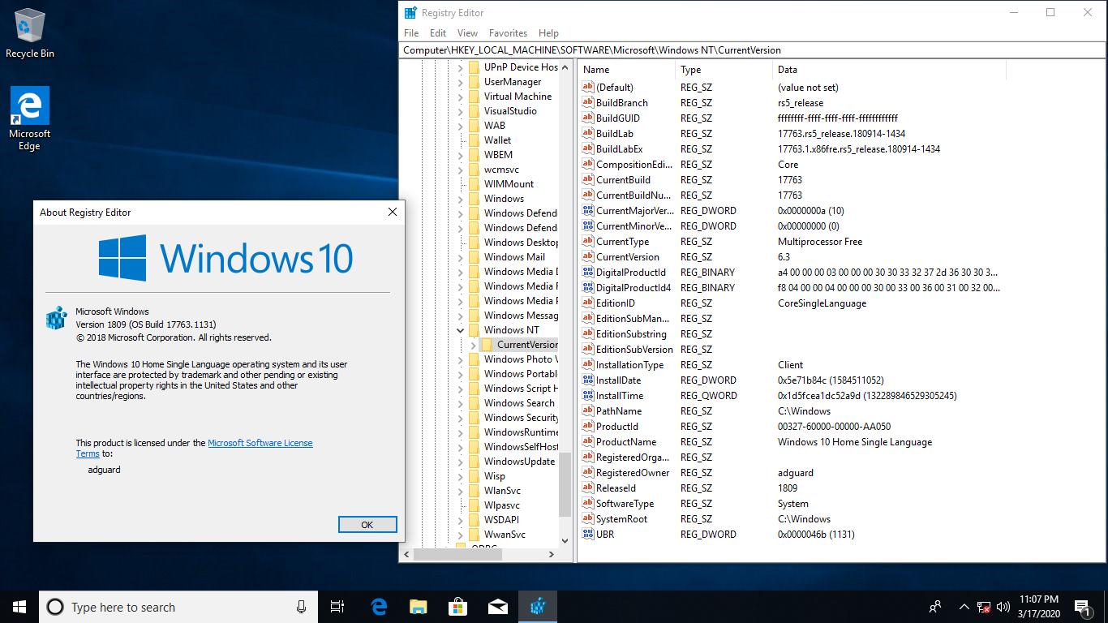Viewport: 1108px width, 623px height.
Task: Select the RegisteredOwner value row
Action: click(841, 473)
